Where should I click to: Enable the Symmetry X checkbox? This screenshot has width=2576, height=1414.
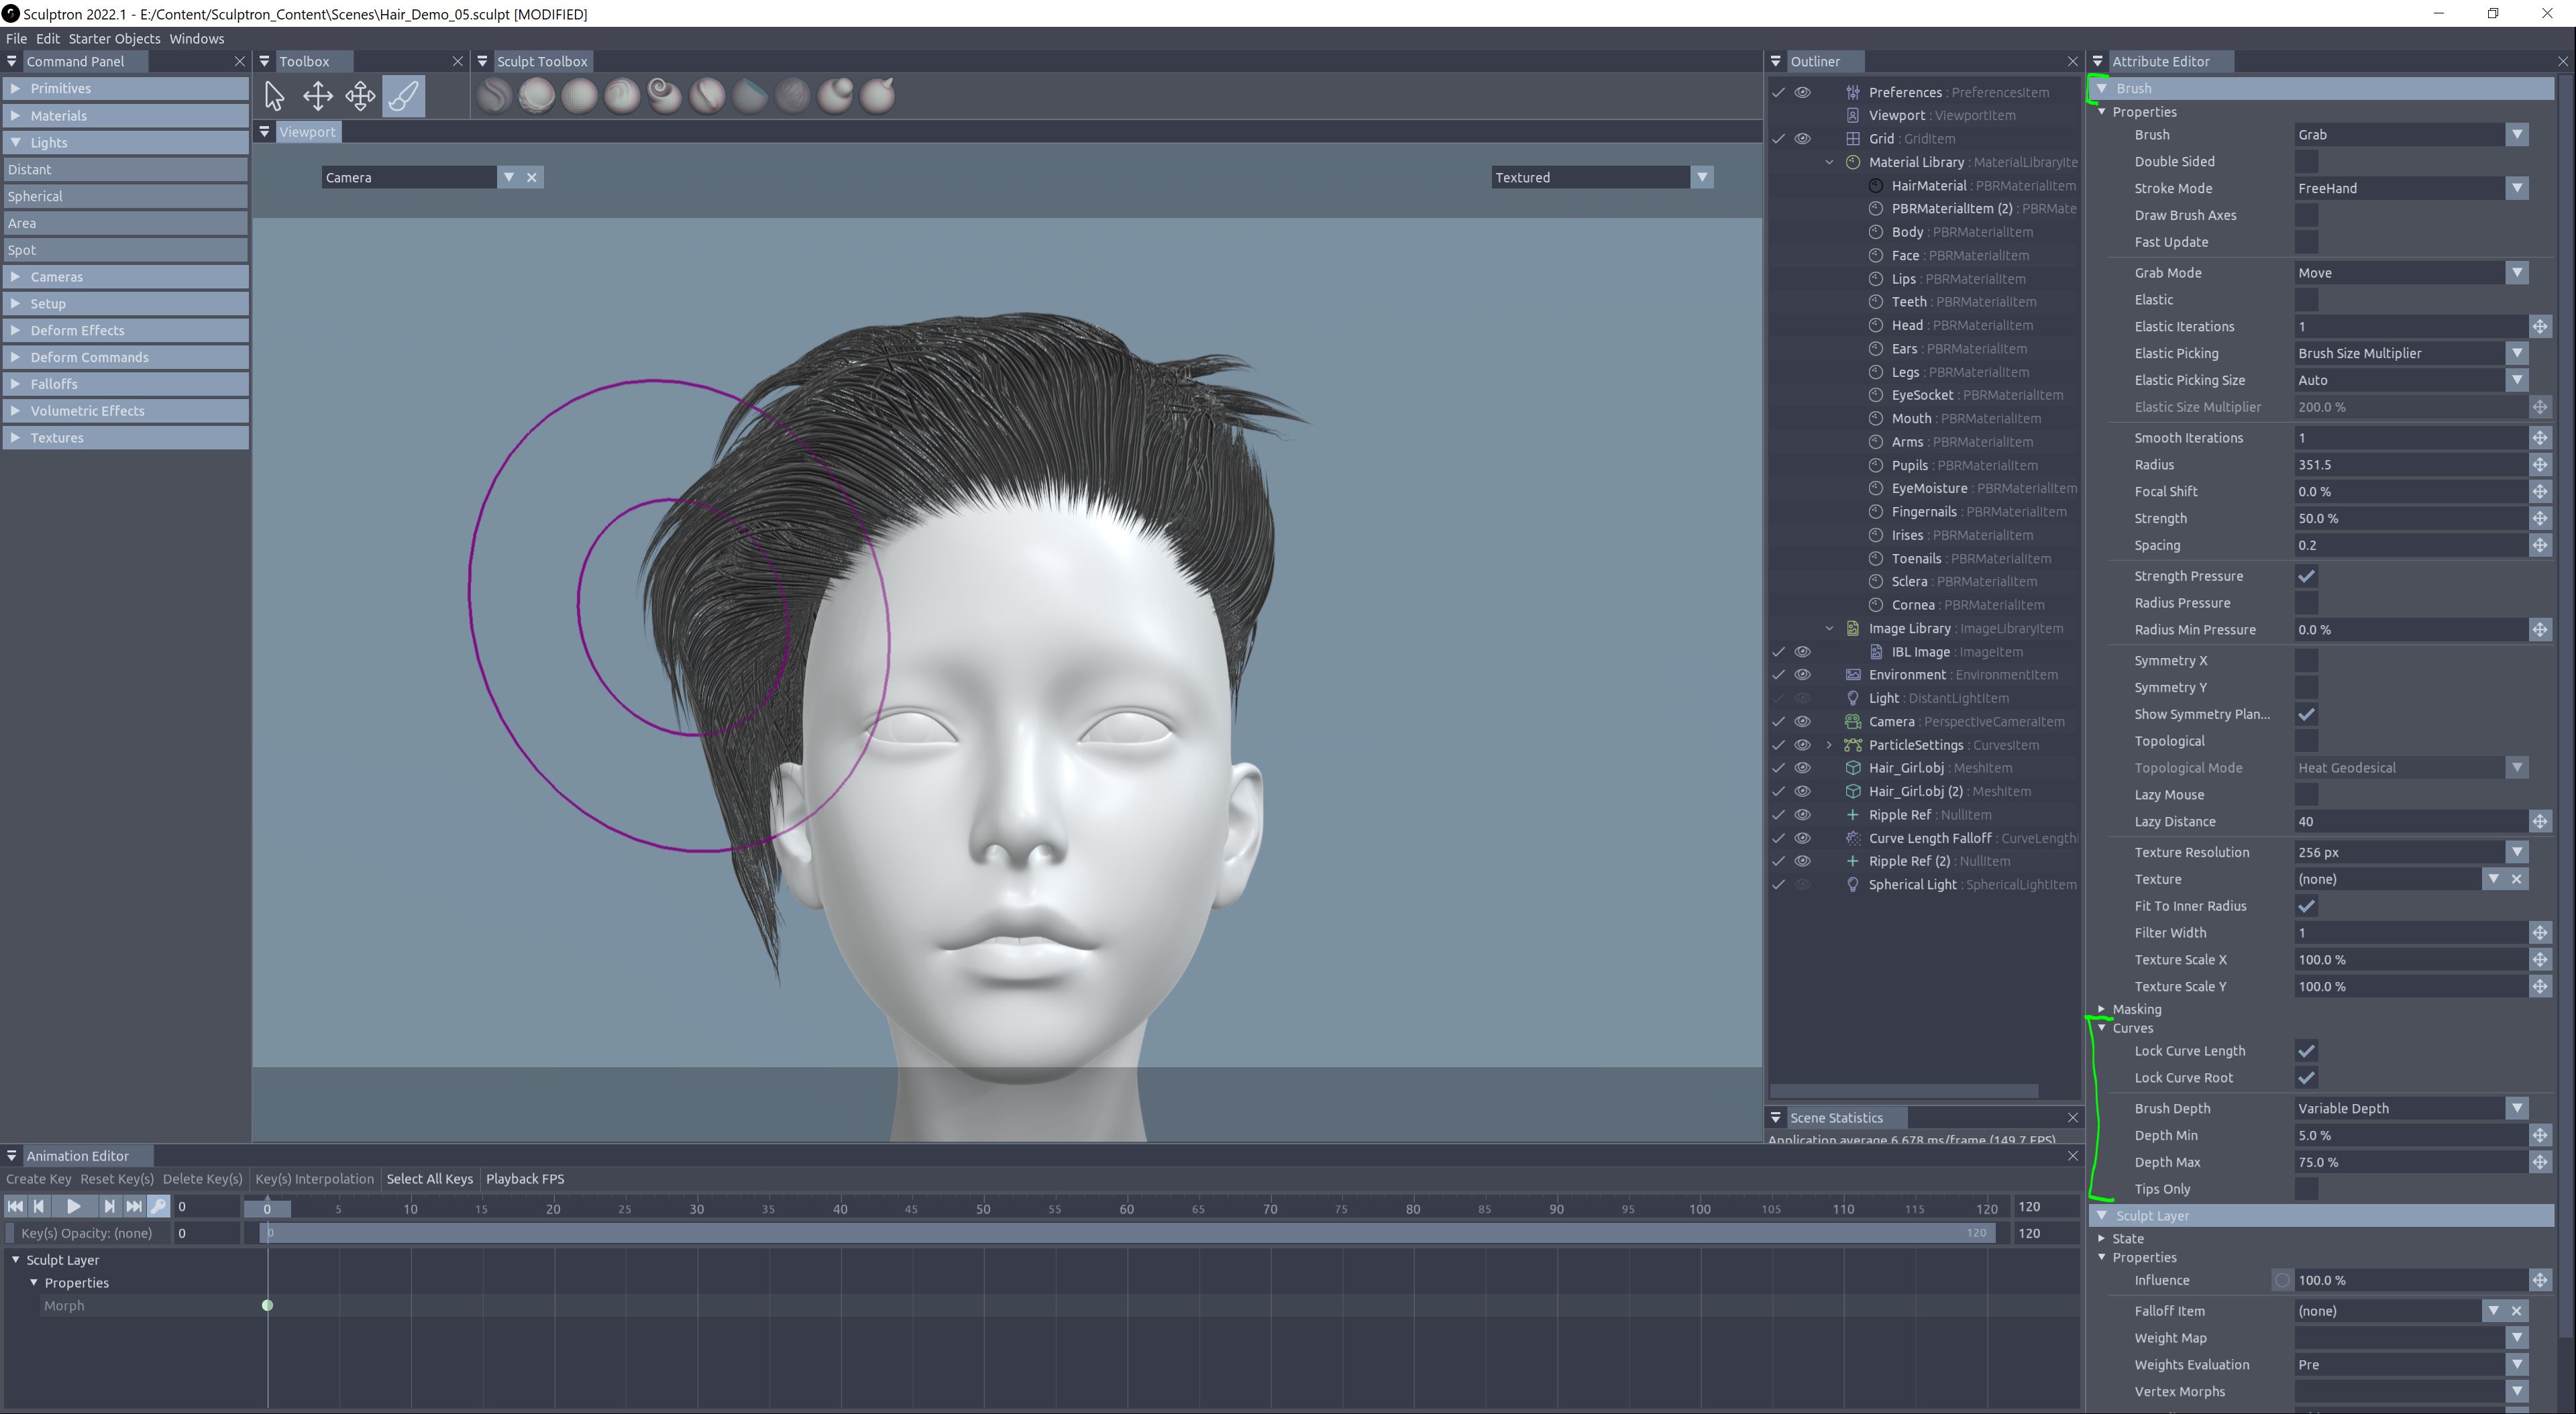click(2306, 661)
